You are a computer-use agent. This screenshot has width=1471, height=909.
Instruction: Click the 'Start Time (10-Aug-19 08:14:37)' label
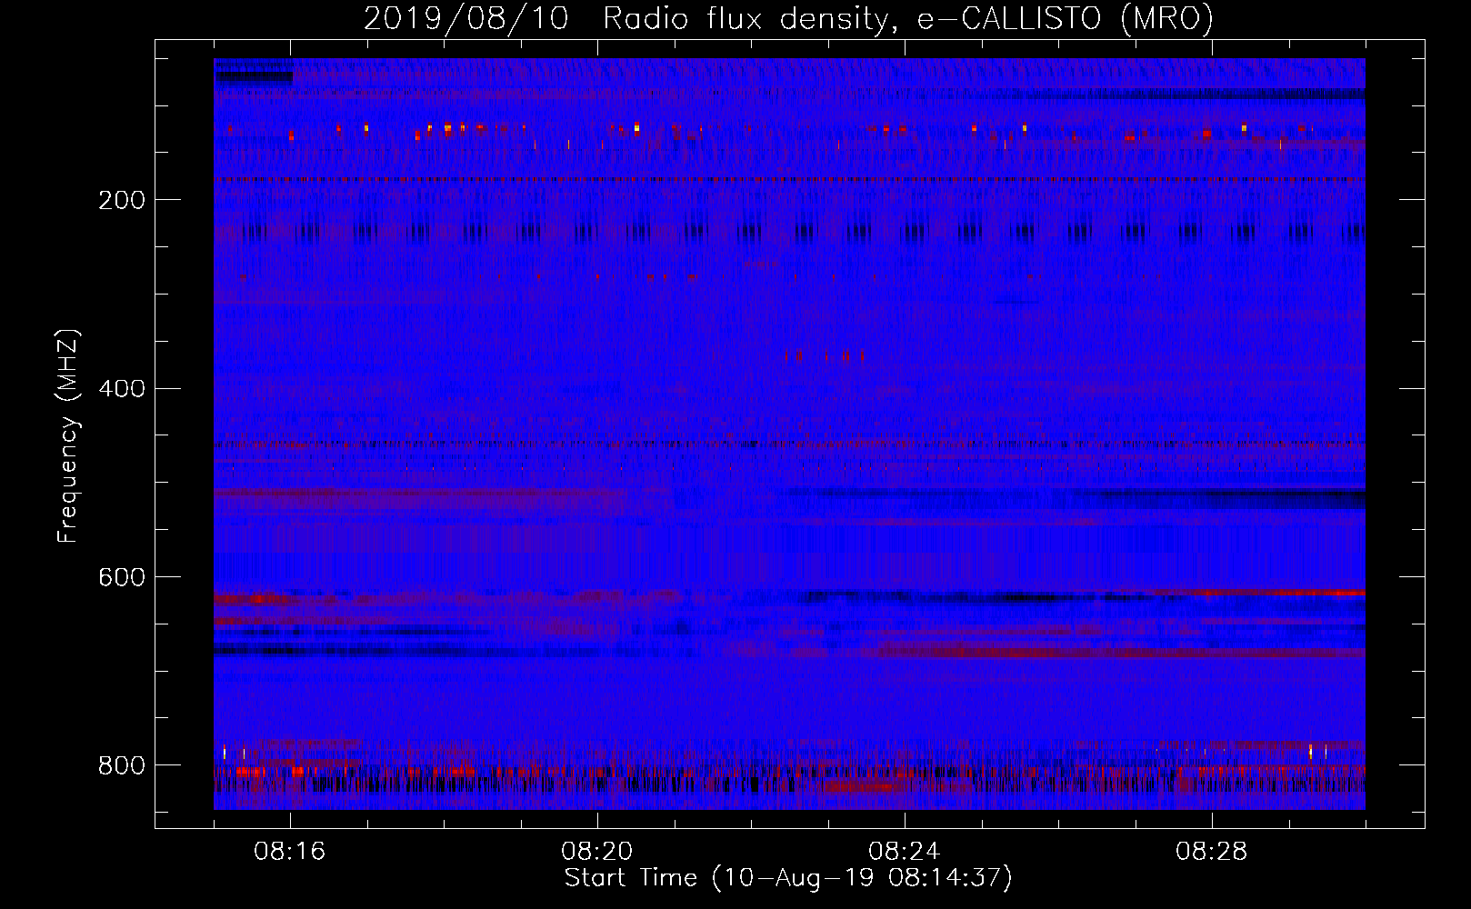788,878
